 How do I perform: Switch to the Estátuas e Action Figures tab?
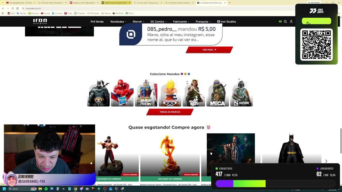coord(84,3)
